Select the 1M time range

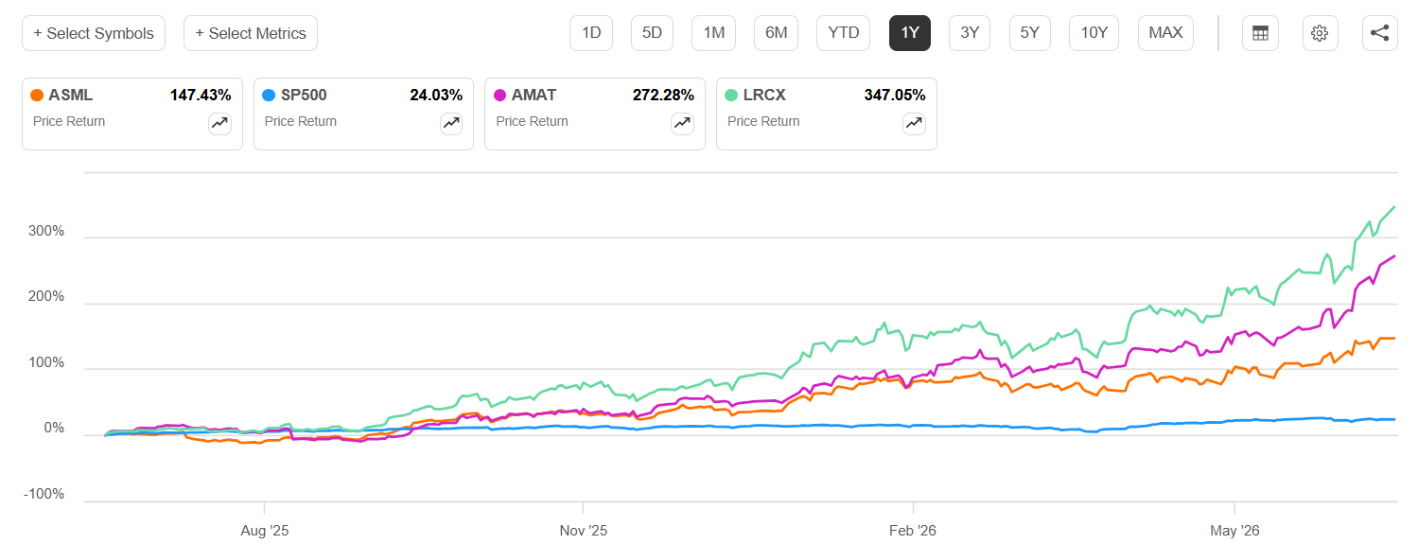tap(713, 33)
